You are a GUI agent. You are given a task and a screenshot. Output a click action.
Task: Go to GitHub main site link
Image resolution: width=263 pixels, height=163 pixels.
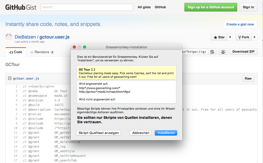click(x=160, y=7)
